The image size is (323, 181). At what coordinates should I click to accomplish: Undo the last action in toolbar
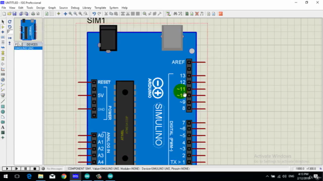coord(94,14)
